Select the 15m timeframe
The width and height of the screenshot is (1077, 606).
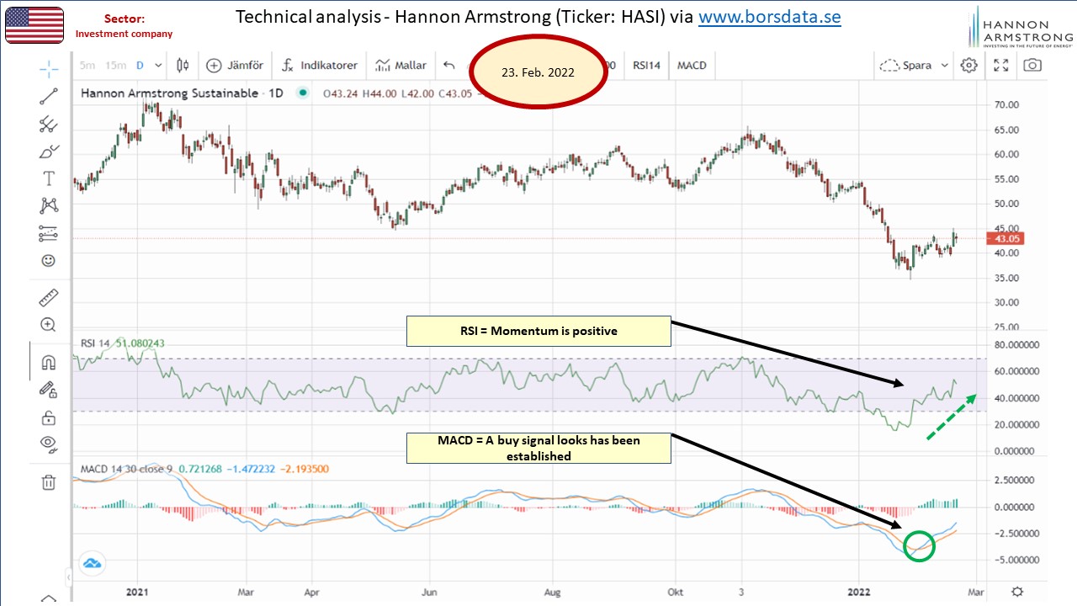(x=117, y=65)
